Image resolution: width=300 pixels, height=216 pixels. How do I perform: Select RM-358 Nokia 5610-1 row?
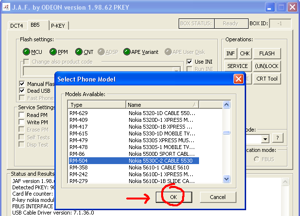click(x=133, y=167)
